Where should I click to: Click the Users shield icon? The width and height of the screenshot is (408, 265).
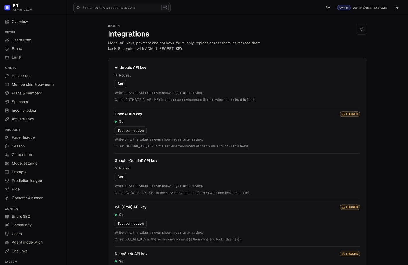(x=7, y=234)
